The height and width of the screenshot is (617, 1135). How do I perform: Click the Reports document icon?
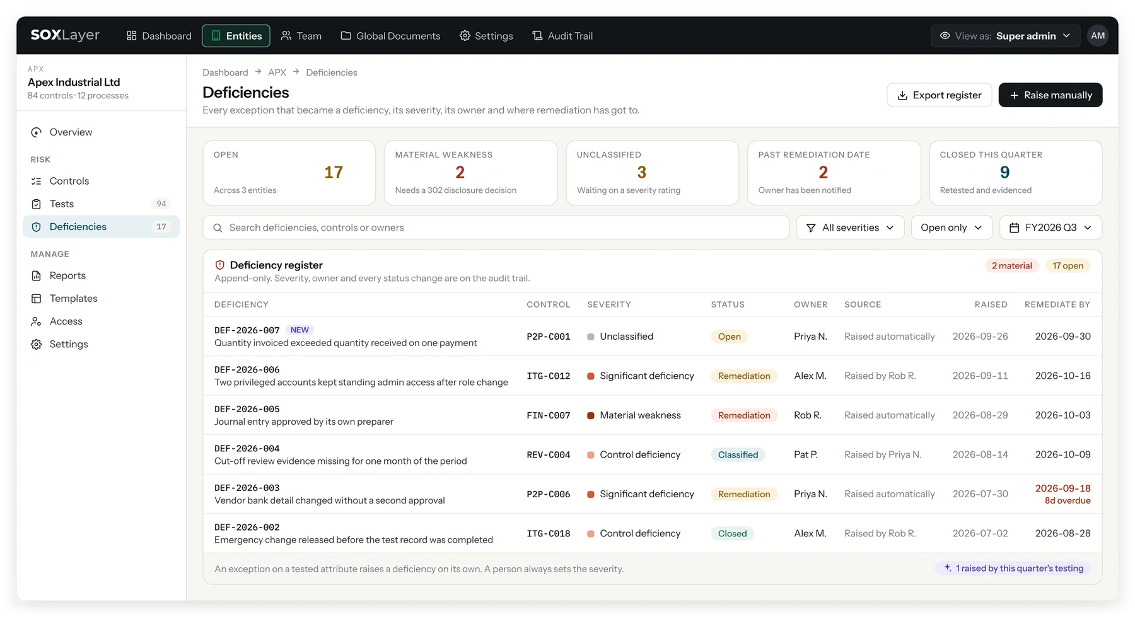[x=37, y=276]
